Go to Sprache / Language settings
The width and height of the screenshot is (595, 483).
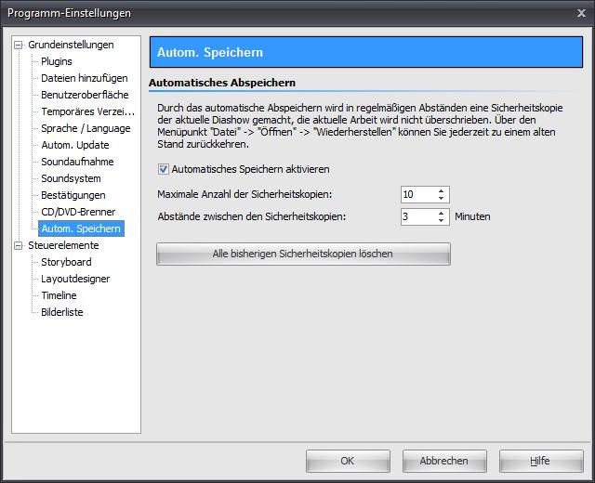[x=86, y=128]
